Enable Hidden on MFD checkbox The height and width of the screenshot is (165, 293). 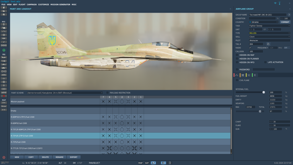point(237,62)
